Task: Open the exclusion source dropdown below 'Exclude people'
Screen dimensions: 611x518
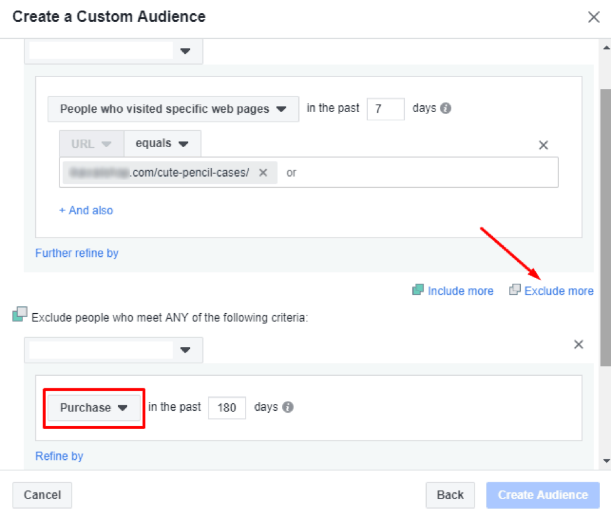Action: coord(113,350)
